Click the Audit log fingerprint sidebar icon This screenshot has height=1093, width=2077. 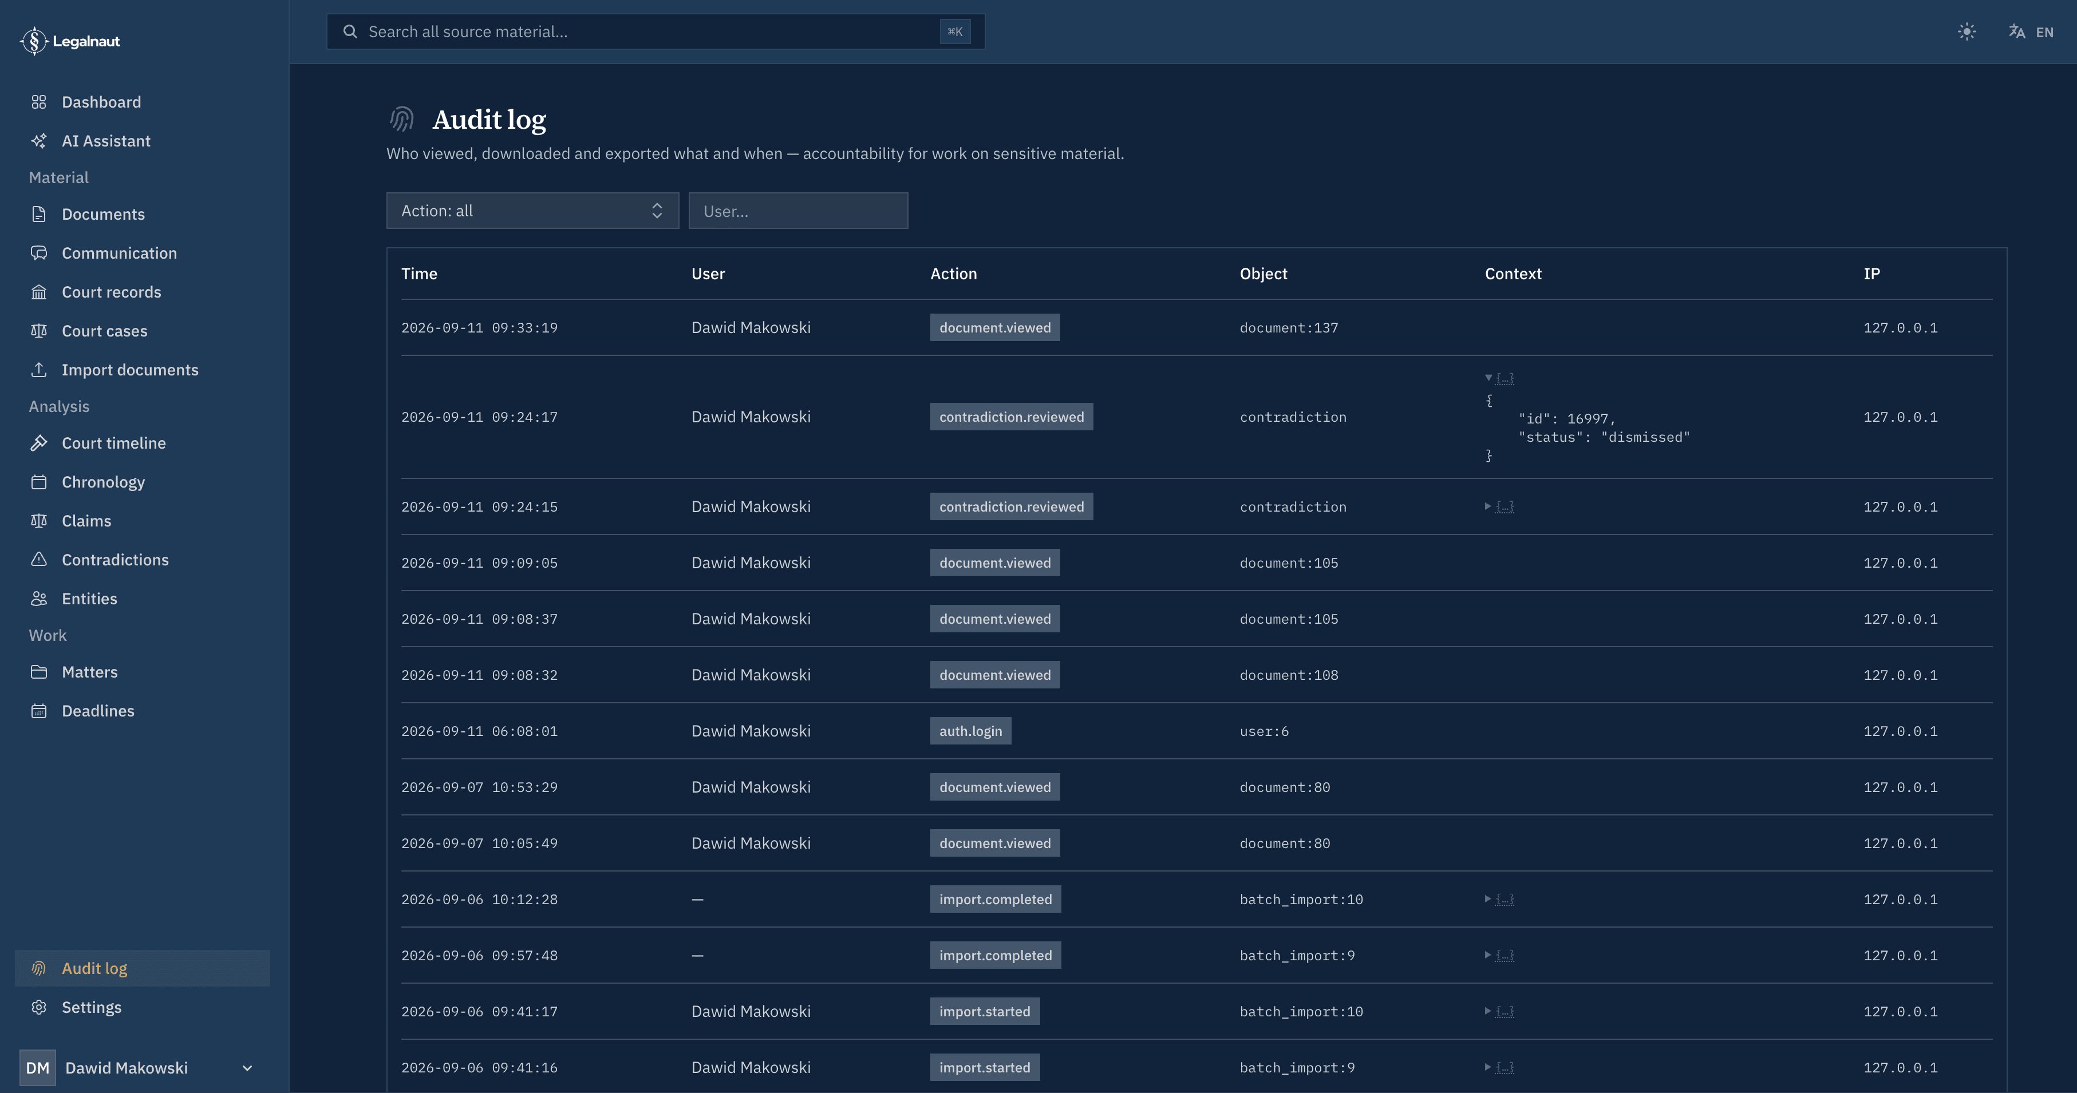coord(39,969)
